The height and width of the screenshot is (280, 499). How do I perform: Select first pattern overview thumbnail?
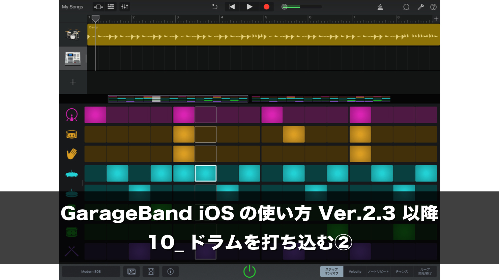pos(178,99)
